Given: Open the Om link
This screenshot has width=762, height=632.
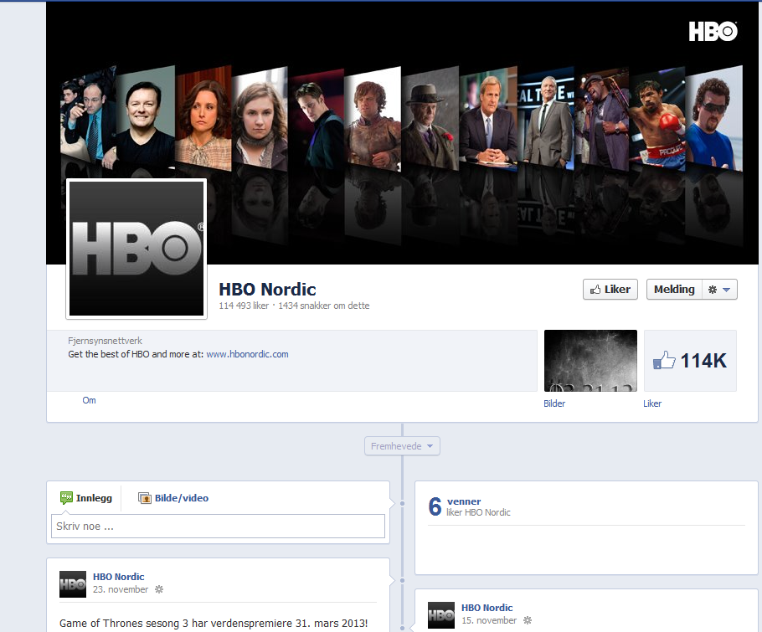Looking at the screenshot, I should coord(89,400).
